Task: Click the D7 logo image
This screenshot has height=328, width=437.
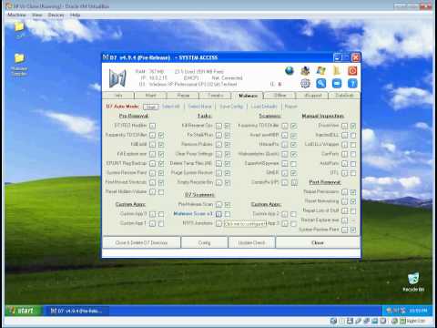Action: (117, 78)
